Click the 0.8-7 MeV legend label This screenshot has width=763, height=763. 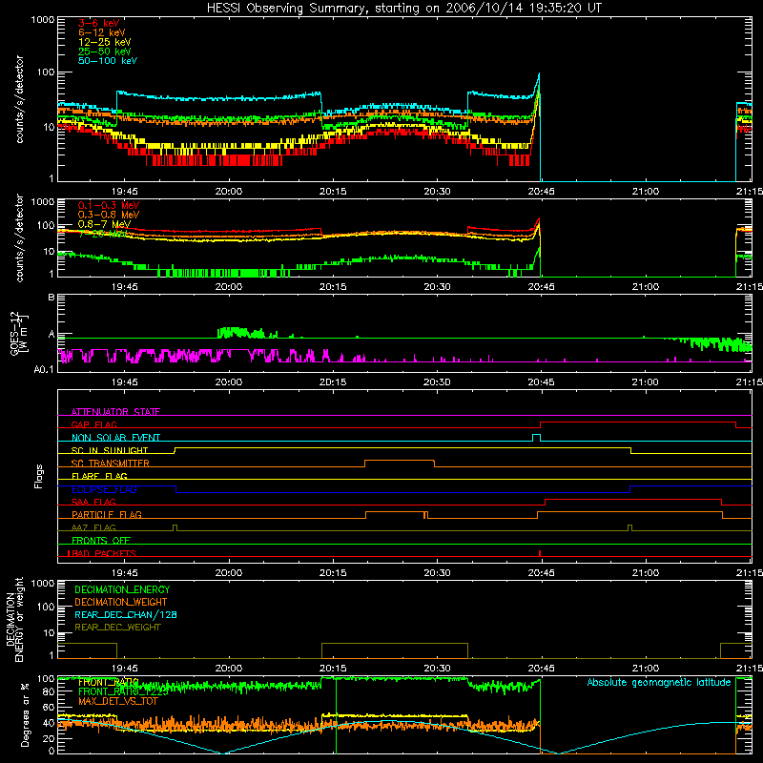pyautogui.click(x=104, y=224)
